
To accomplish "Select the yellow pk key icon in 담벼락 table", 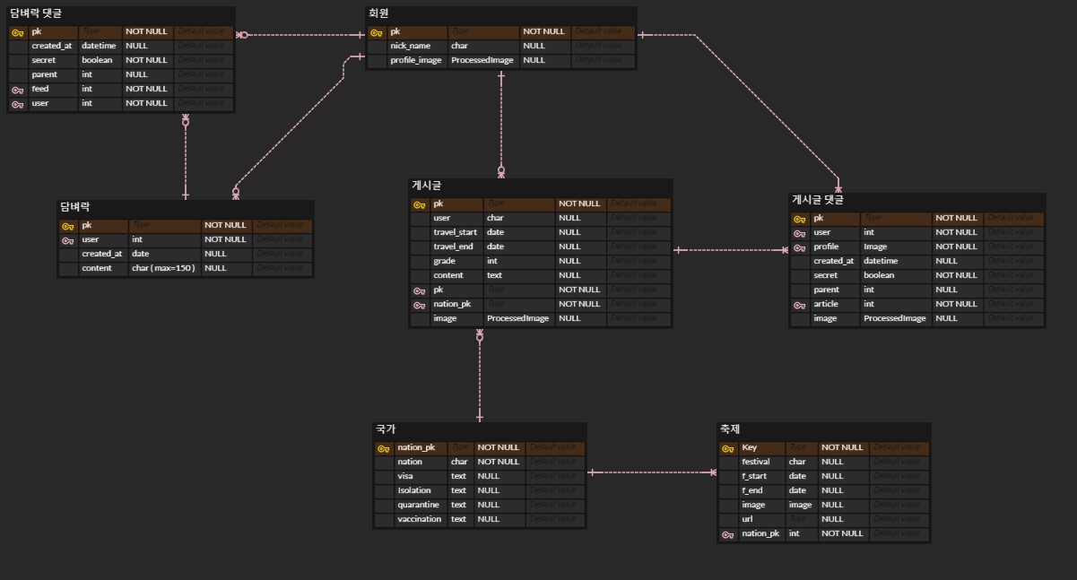I will coord(67,225).
